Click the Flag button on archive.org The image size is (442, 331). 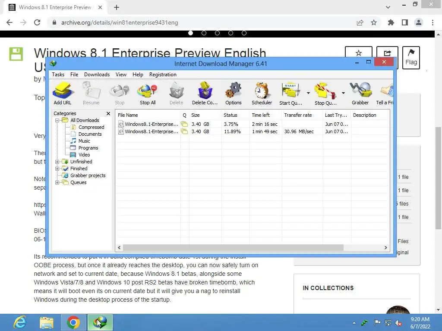(x=411, y=58)
